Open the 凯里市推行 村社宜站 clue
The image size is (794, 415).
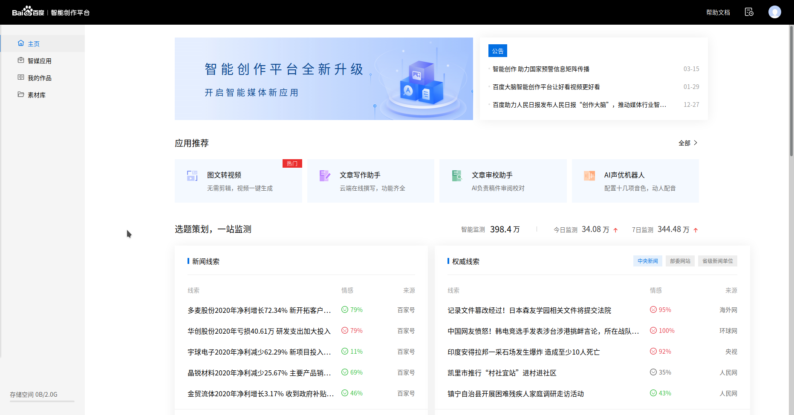pyautogui.click(x=502, y=373)
